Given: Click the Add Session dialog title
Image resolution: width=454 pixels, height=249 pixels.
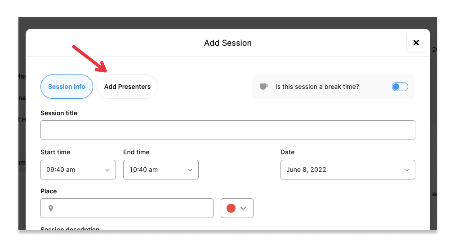Looking at the screenshot, I should click(x=227, y=43).
